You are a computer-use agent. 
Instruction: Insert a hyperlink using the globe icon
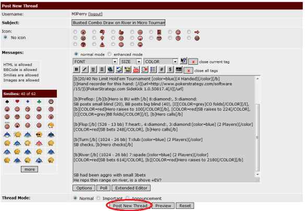(111, 69)
